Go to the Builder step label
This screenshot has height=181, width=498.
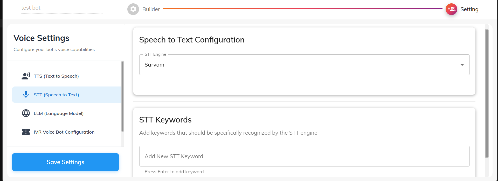[151, 9]
